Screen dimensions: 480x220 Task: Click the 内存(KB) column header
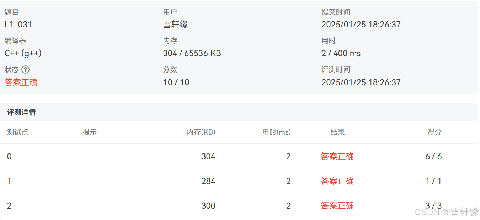(x=201, y=132)
